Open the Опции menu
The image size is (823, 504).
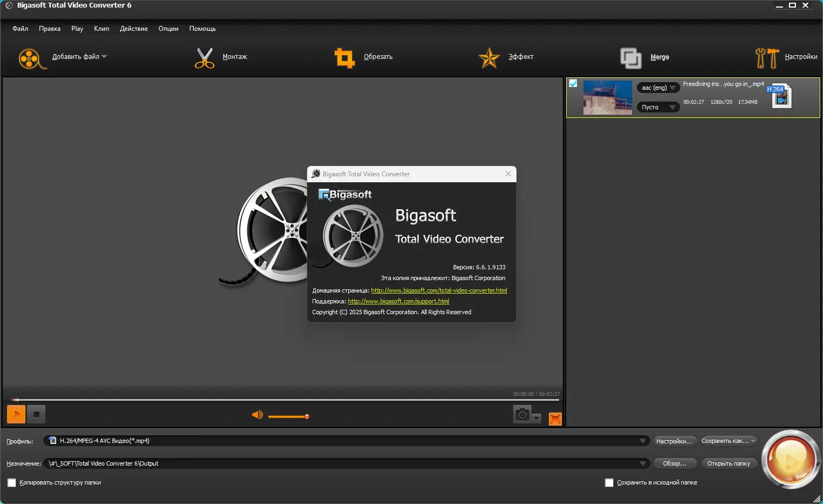(168, 29)
